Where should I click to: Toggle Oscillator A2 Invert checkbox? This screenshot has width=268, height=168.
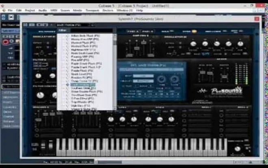point(180,43)
